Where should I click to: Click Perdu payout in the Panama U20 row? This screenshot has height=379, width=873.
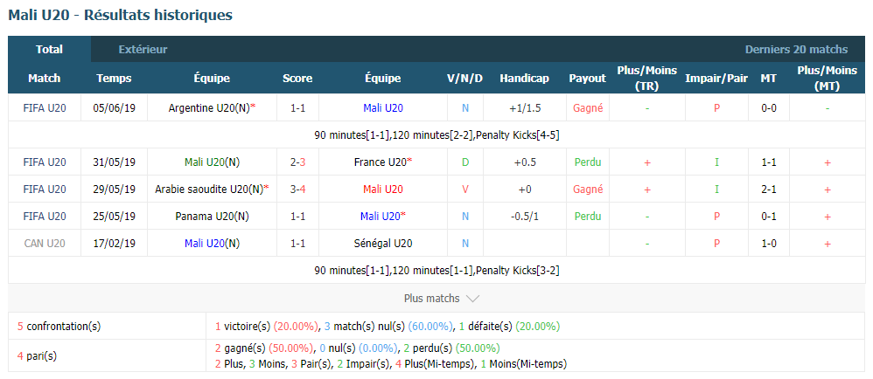(588, 217)
